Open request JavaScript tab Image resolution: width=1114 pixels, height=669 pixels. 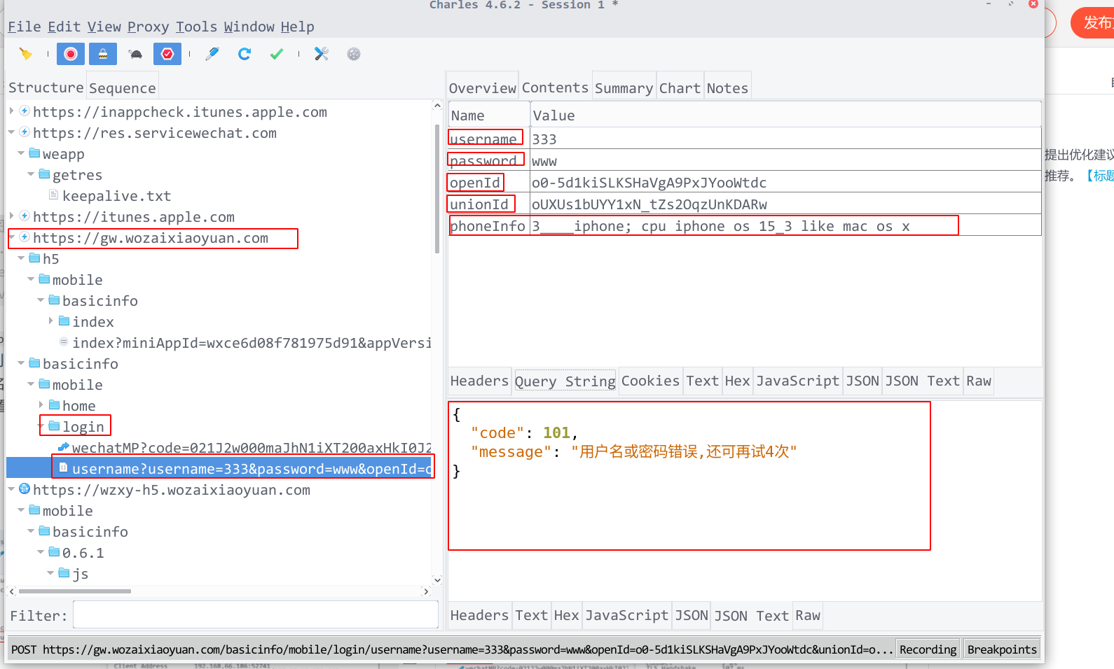(797, 381)
